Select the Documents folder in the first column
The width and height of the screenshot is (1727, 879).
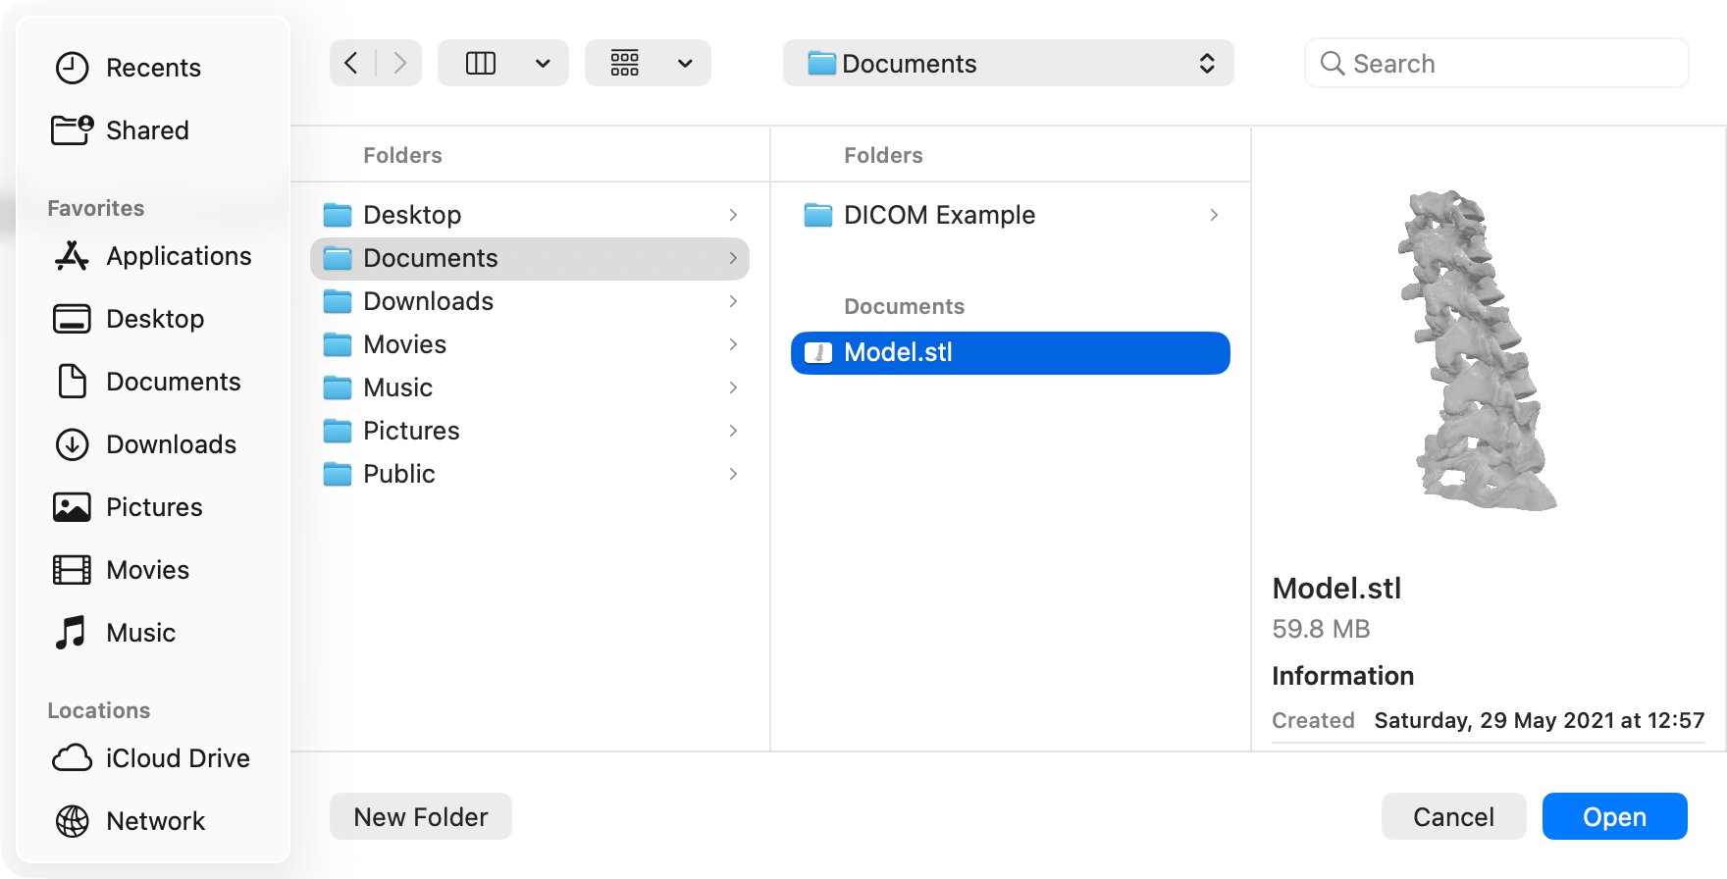coord(530,258)
